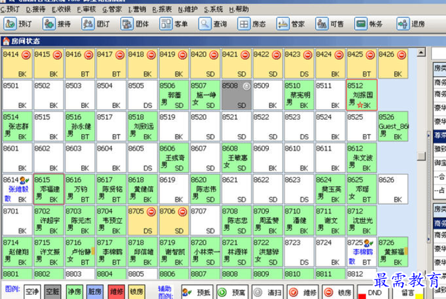
Task: Click the cleaning icon on room 8508
Action: (246, 86)
